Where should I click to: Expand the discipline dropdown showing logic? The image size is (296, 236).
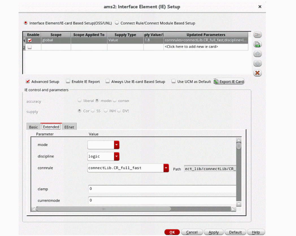[x=116, y=156]
